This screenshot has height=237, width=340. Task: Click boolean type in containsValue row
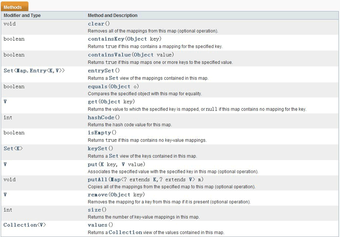14,55
